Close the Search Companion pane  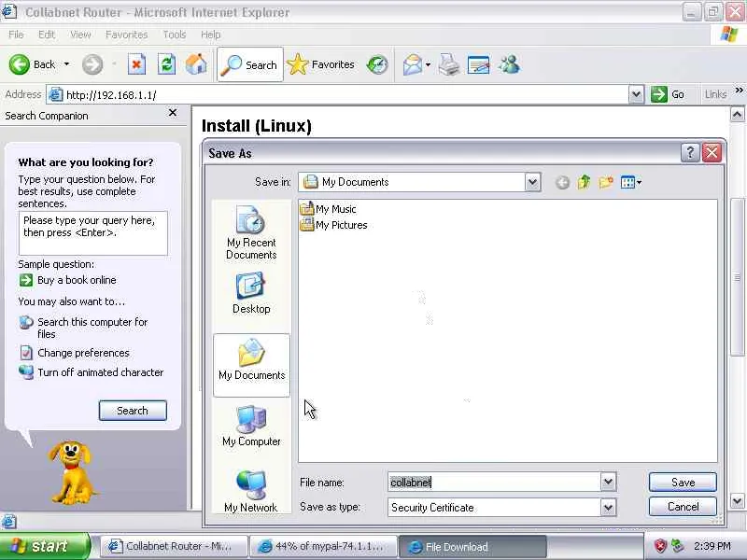click(x=173, y=113)
